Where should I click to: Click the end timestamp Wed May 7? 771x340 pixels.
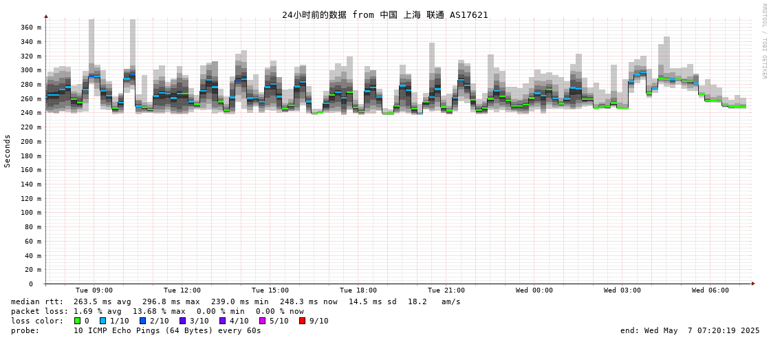pyautogui.click(x=690, y=330)
